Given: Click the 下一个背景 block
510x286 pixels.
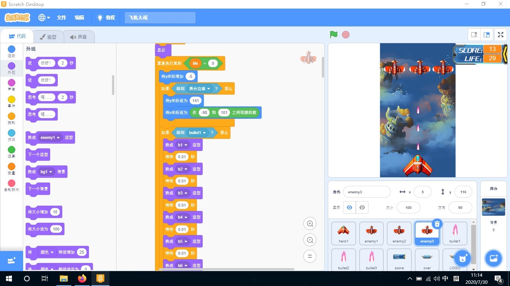Looking at the screenshot, I should [x=38, y=189].
